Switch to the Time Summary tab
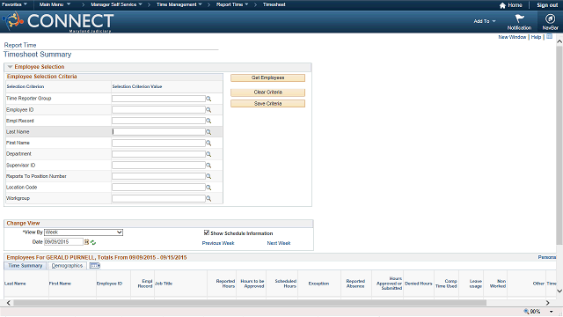 coord(26,266)
